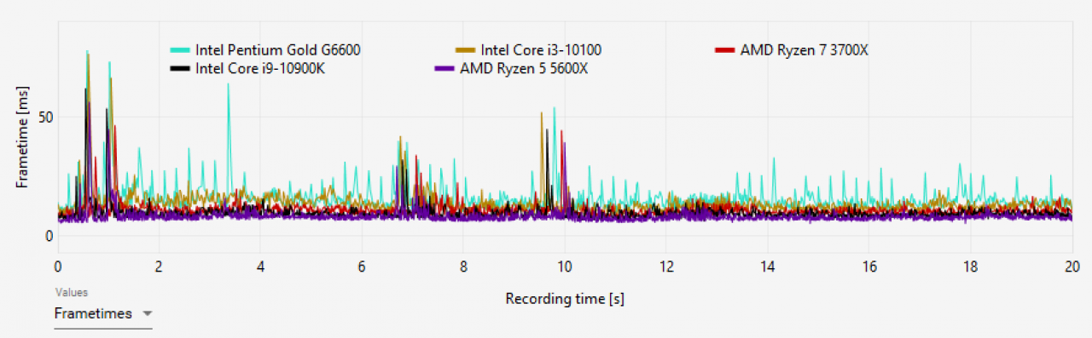Click the purple Ryzen 5 5600X color swatch

[444, 68]
